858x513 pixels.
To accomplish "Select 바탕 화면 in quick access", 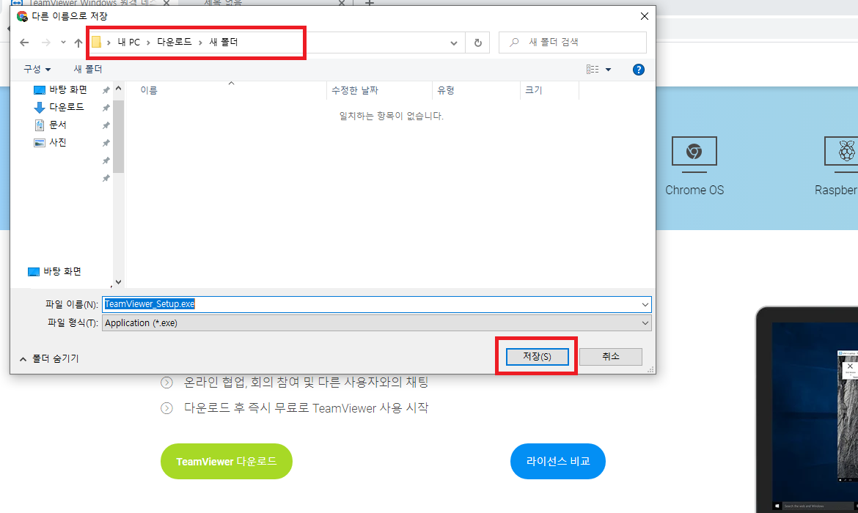I will (x=60, y=89).
